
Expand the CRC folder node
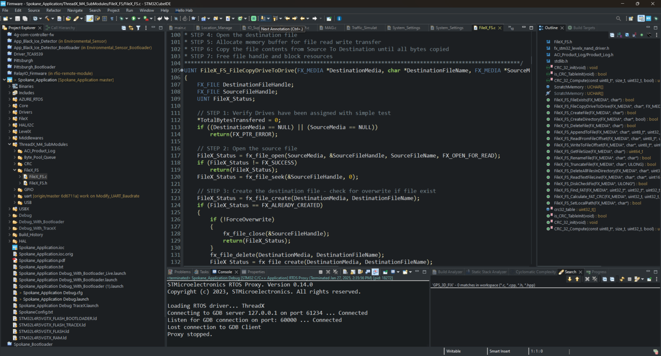pos(15,164)
